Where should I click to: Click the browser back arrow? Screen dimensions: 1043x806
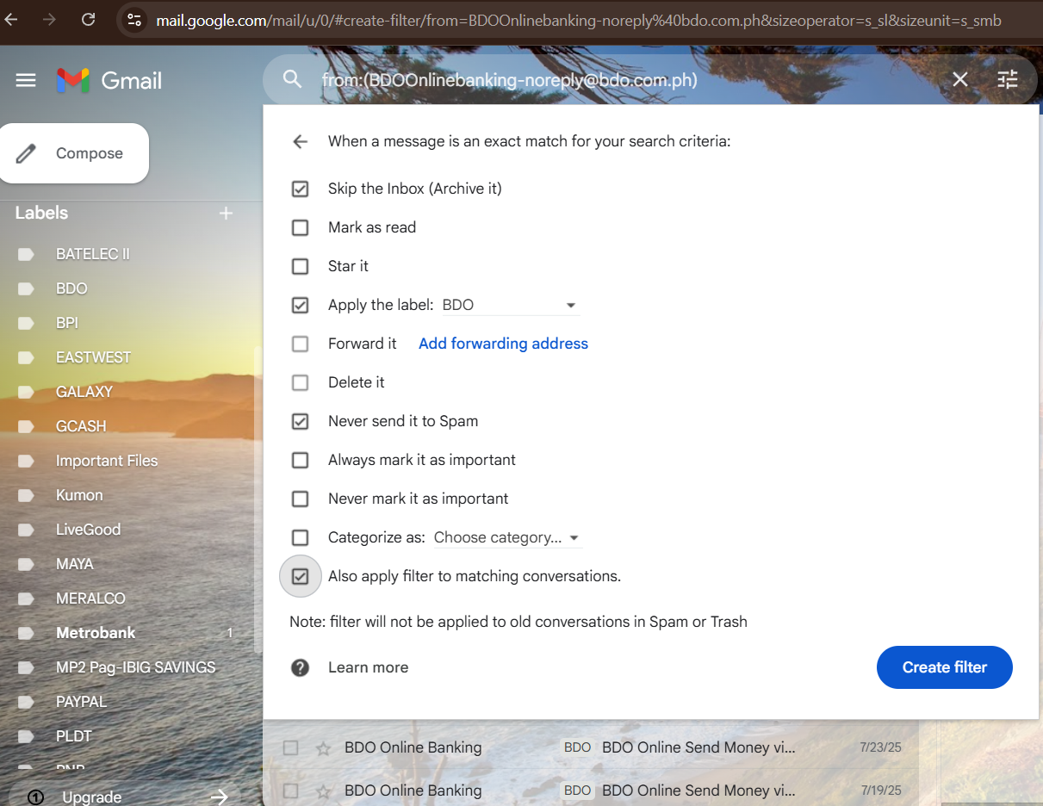[x=10, y=19]
